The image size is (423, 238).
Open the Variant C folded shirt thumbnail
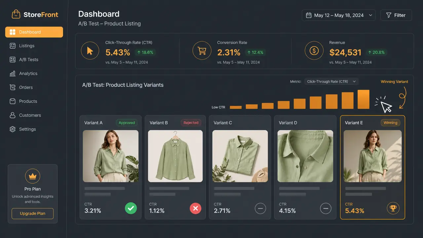coord(240,156)
